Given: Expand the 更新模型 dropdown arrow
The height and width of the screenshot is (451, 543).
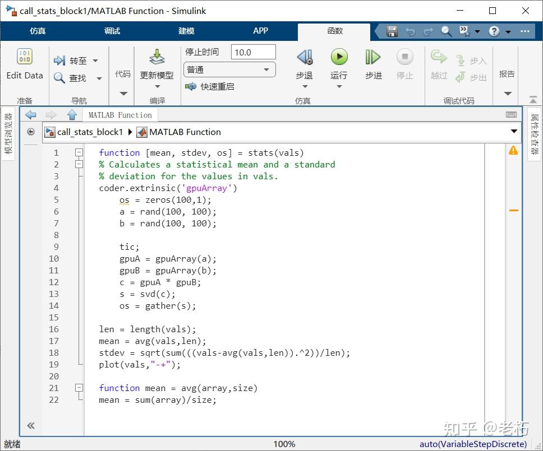Looking at the screenshot, I should [158, 86].
